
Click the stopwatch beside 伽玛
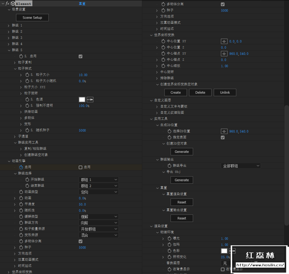pos(169,244)
